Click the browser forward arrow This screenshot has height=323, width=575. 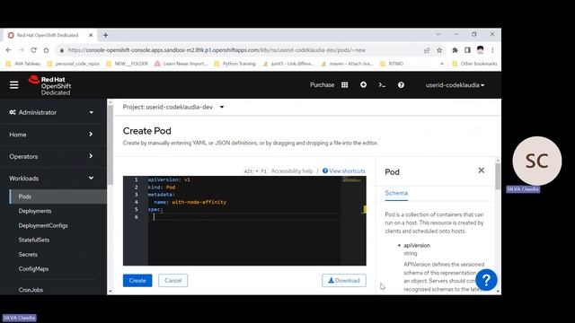[x=22, y=50]
